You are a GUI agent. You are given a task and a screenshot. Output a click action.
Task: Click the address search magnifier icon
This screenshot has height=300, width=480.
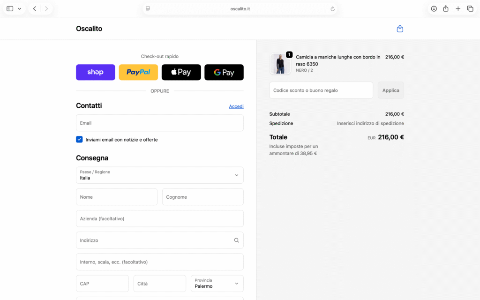236,240
